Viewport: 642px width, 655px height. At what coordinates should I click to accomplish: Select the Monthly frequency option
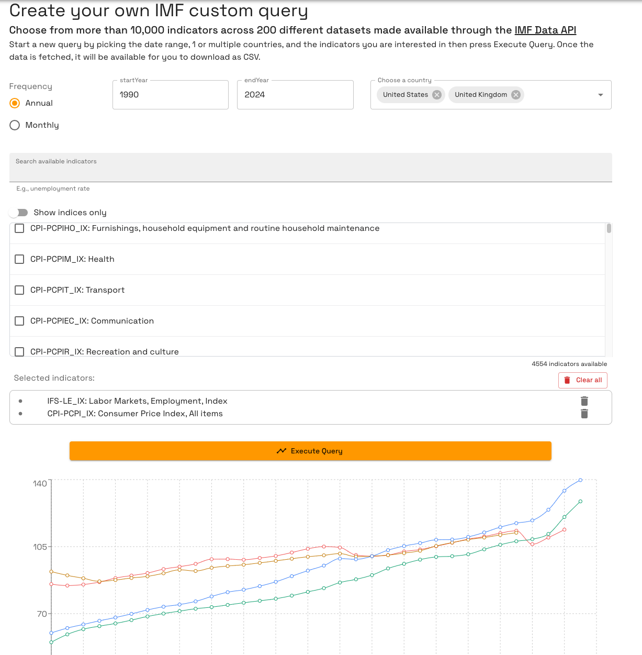(x=15, y=125)
